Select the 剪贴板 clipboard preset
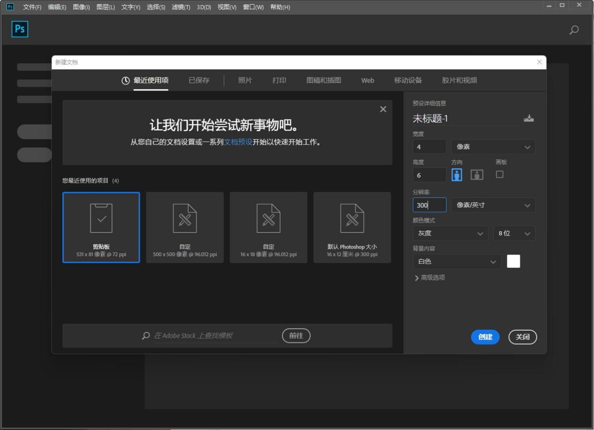Screen dimensions: 594x430 (101, 227)
